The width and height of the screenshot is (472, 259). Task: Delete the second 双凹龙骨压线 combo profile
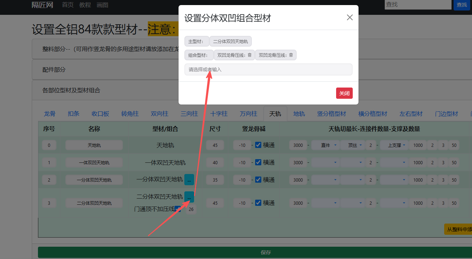291,55
